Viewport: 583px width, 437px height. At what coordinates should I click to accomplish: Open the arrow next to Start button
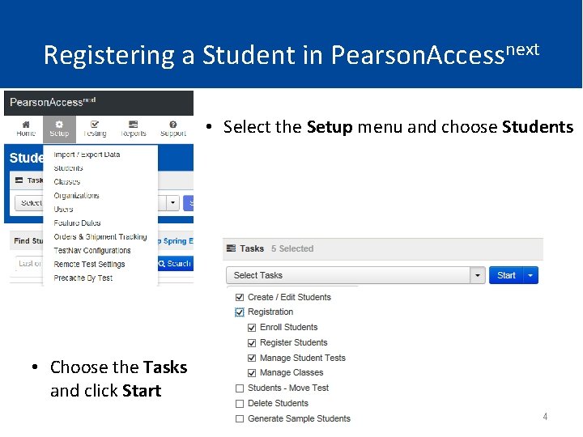click(530, 275)
